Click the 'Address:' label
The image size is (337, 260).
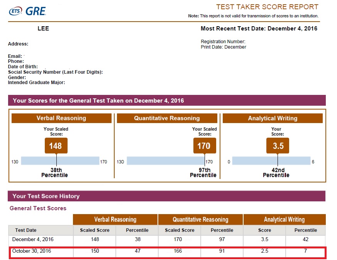(x=18, y=44)
